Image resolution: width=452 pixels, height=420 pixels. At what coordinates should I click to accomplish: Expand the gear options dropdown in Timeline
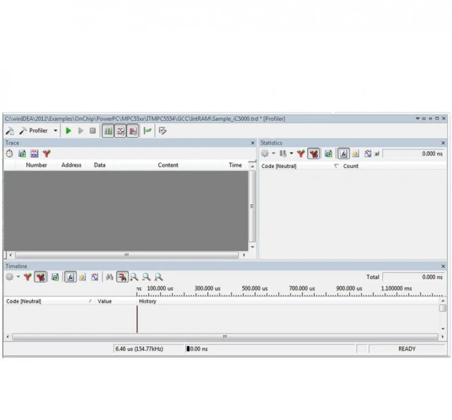pyautogui.click(x=18, y=277)
